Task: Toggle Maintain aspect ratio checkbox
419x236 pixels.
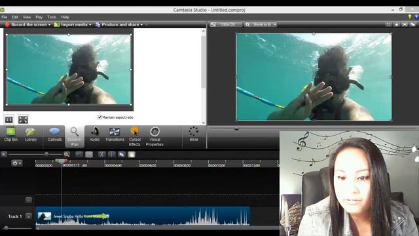Action: [100, 117]
